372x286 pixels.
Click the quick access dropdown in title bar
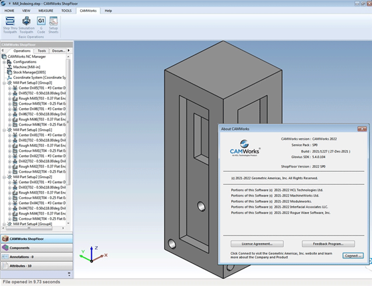tap(10, 3)
